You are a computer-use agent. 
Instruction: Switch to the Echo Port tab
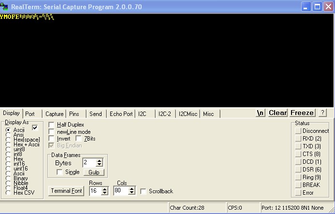(x=121, y=114)
